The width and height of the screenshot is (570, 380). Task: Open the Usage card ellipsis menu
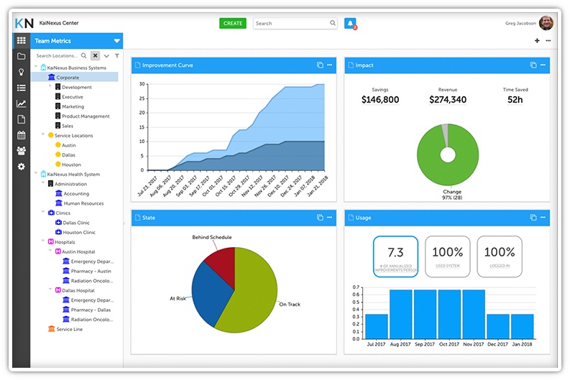543,218
